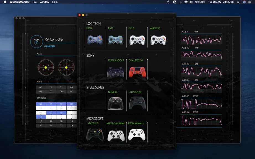This screenshot has height=159, width=255.
Task: Open the Window menu
Action: point(45,2)
